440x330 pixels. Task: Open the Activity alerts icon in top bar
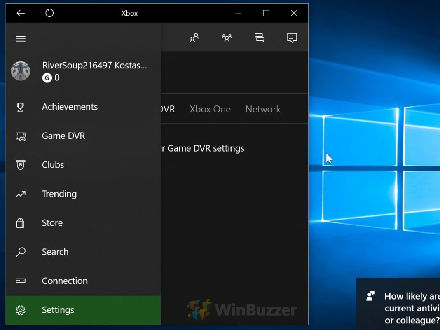292,37
